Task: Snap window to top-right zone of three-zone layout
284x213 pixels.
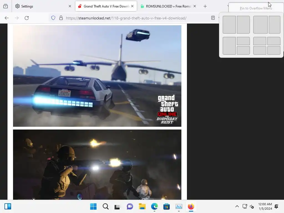Action: [243, 41]
